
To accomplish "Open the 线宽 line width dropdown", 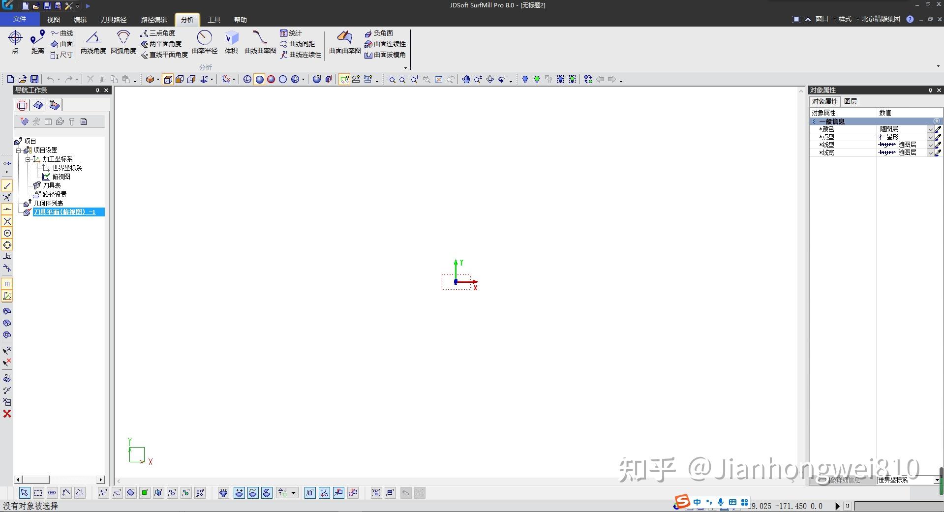I will tap(930, 153).
